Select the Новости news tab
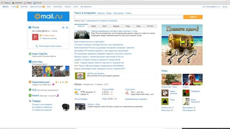This screenshot has width=230, height=129. (x=81, y=26)
